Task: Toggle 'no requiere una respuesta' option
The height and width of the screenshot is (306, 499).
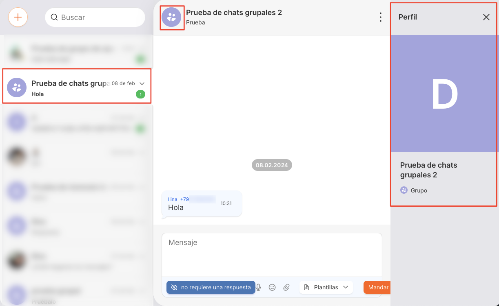Action: 211,287
